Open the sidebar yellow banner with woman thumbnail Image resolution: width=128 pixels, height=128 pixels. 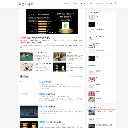click(x=92, y=45)
